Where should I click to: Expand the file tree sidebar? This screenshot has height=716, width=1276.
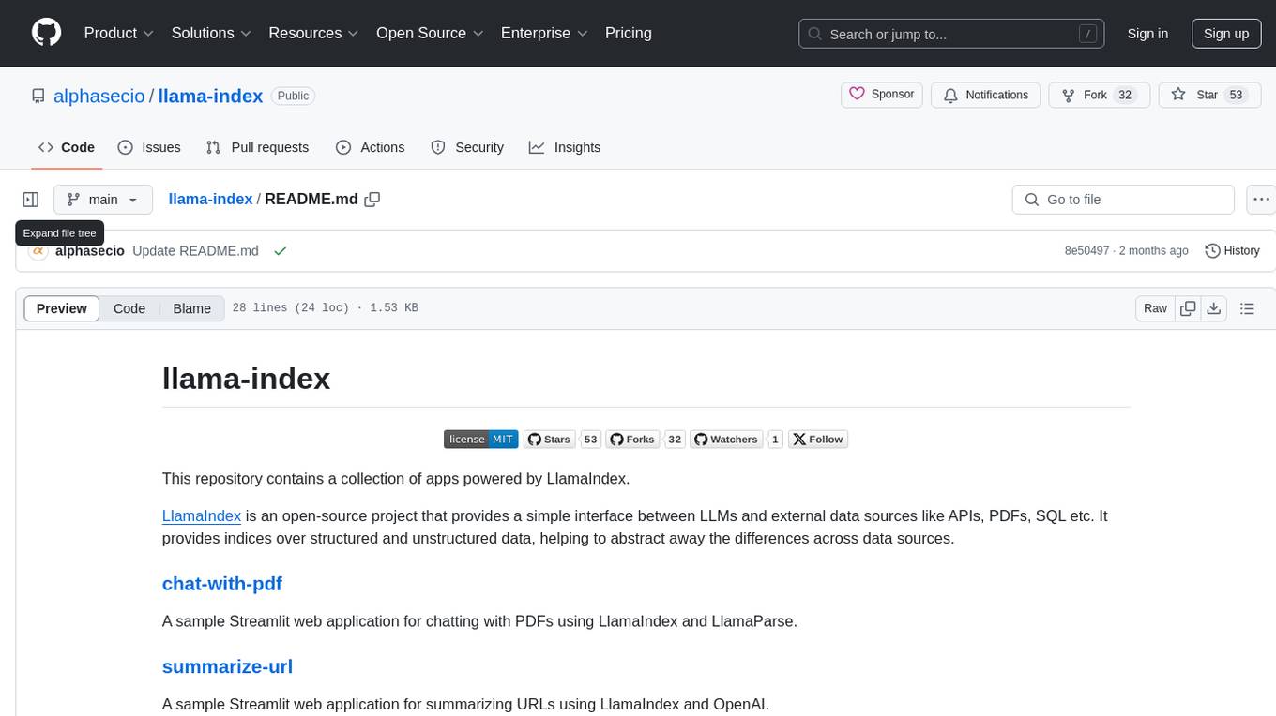tap(31, 200)
